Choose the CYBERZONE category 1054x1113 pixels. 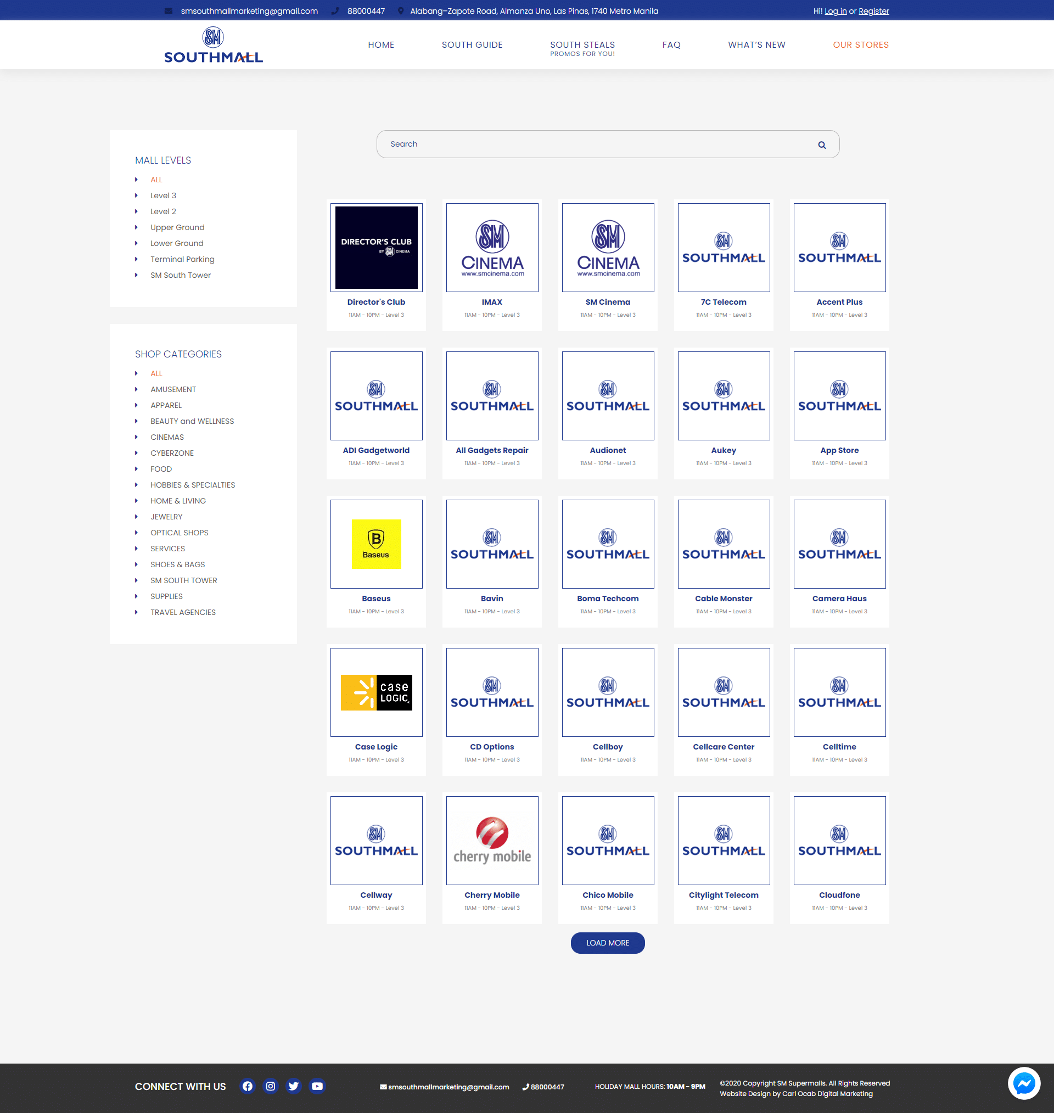click(x=172, y=453)
